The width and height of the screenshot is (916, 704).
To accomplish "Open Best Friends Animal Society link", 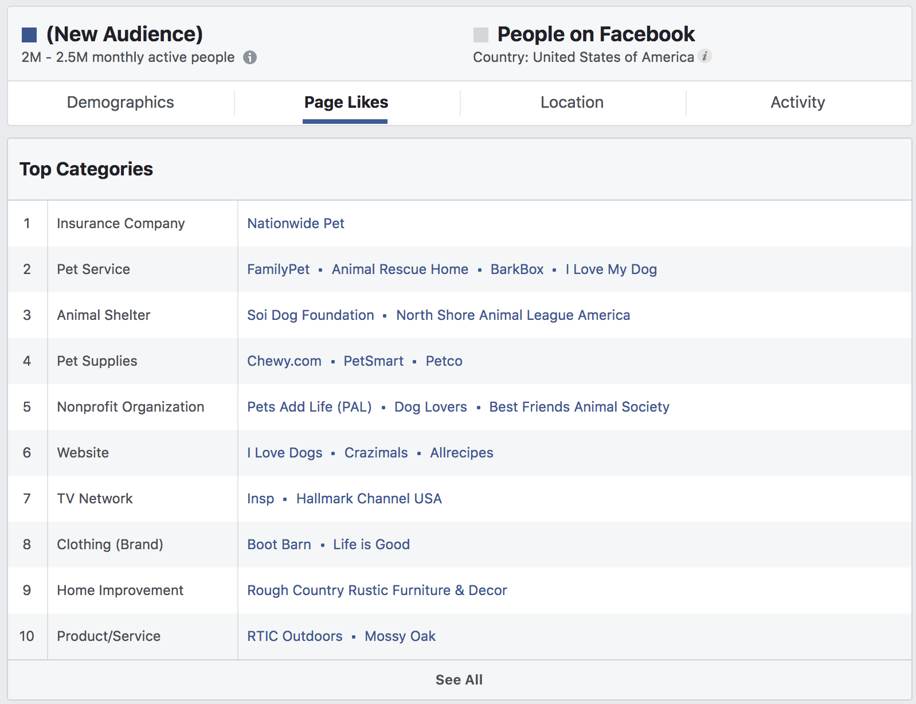I will pyautogui.click(x=580, y=407).
